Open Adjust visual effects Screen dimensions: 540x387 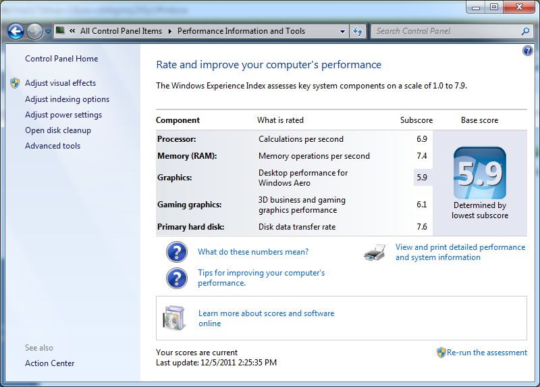pyautogui.click(x=61, y=83)
